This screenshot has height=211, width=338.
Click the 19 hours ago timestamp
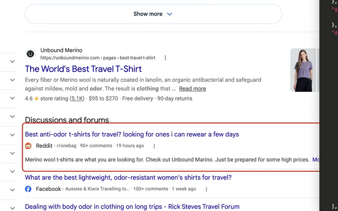(x=130, y=146)
